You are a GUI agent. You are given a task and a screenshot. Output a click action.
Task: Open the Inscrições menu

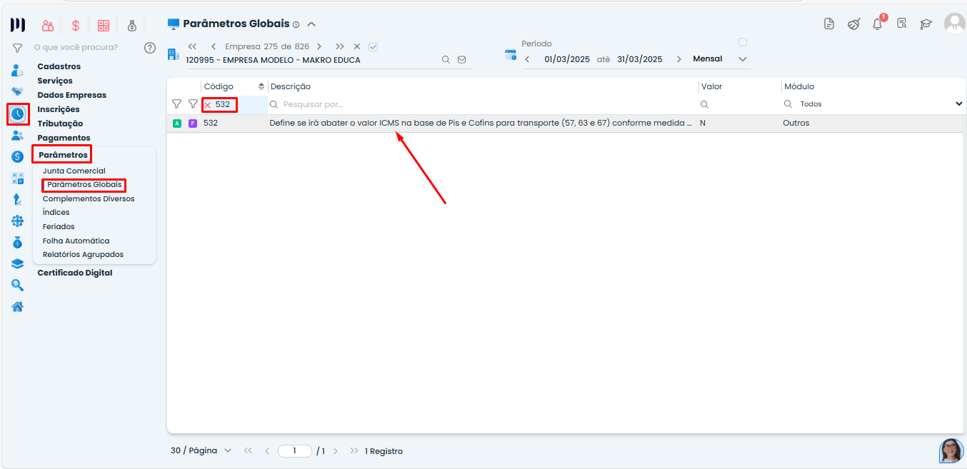click(59, 109)
